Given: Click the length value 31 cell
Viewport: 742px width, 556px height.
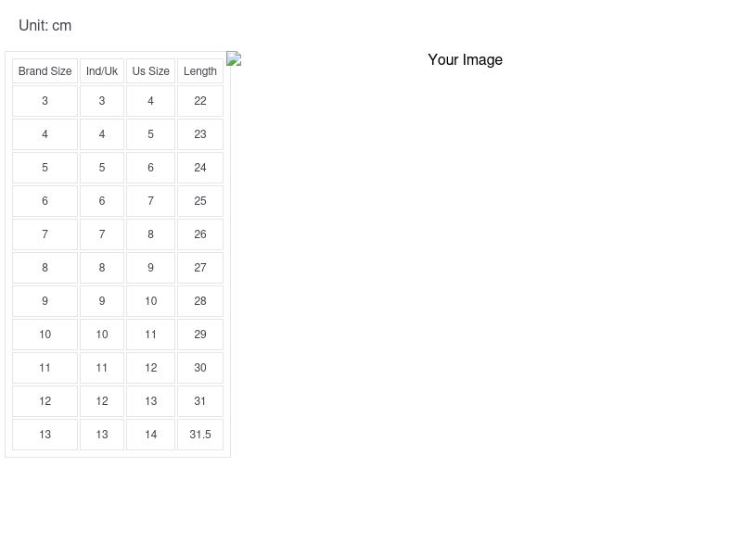Looking at the screenshot, I should [x=200, y=401].
